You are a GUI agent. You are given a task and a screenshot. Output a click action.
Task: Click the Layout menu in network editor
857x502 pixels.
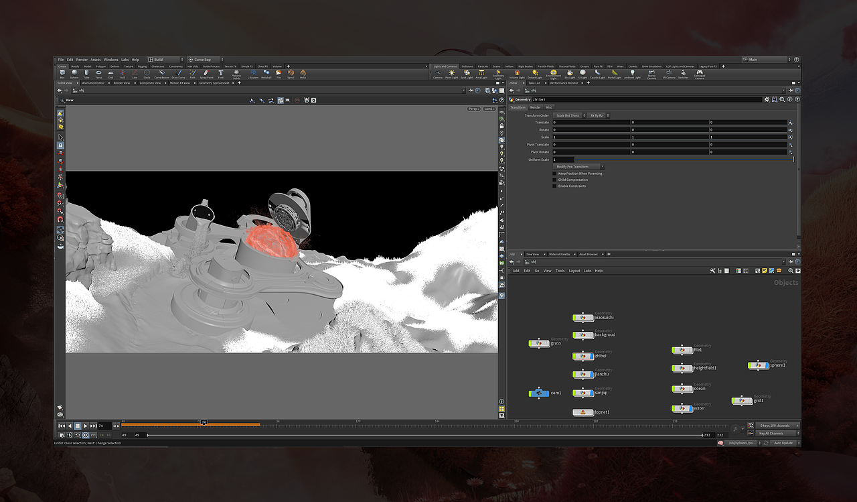point(574,271)
